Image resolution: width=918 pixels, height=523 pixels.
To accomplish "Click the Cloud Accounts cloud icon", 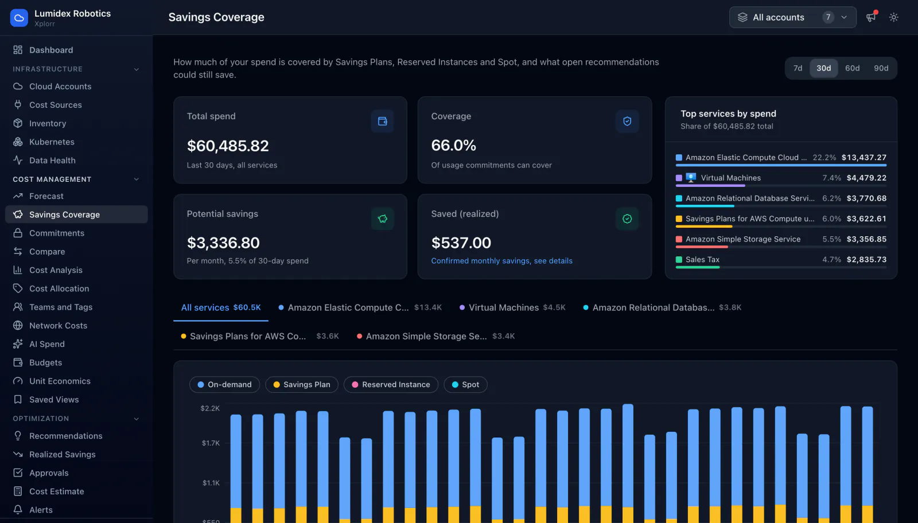I will click(x=18, y=87).
